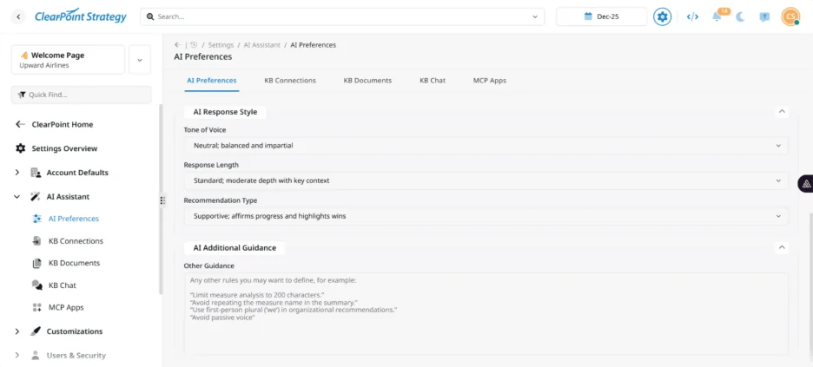
Task: Click into the top Search field
Action: click(x=342, y=16)
